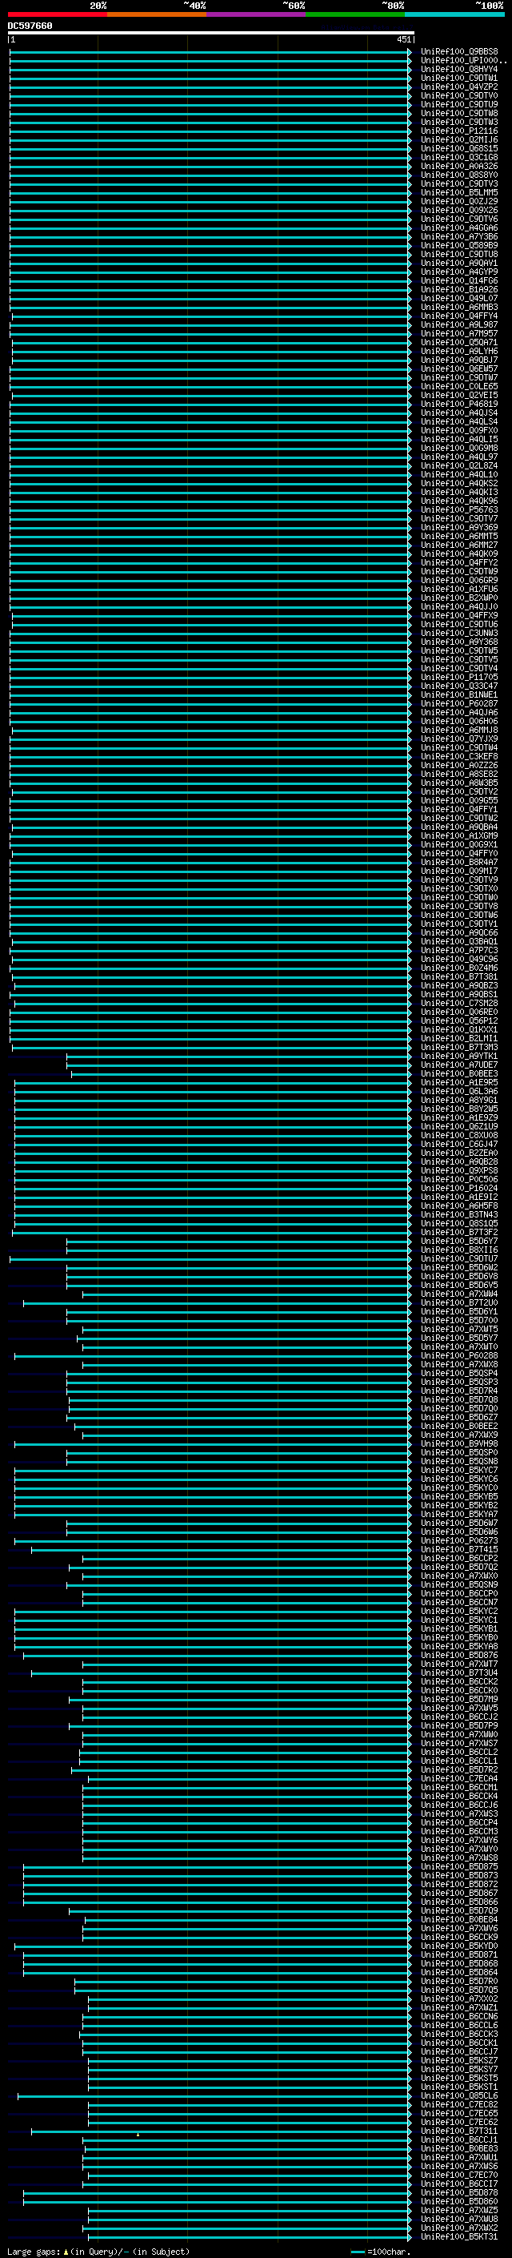
Task: Click alignment bar for hit UniRef100_B7T2U0
Action: pos(217,1303)
